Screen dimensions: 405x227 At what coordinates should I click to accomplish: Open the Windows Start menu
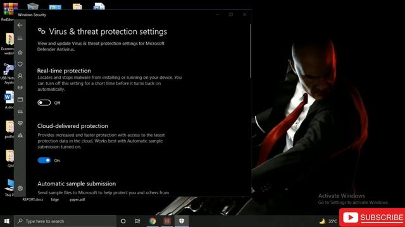pos(7,221)
